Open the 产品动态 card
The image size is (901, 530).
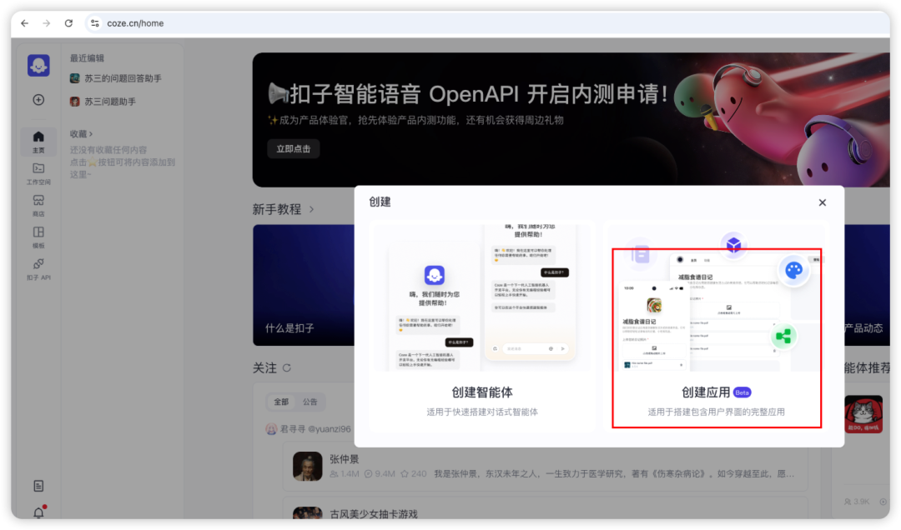(867, 285)
